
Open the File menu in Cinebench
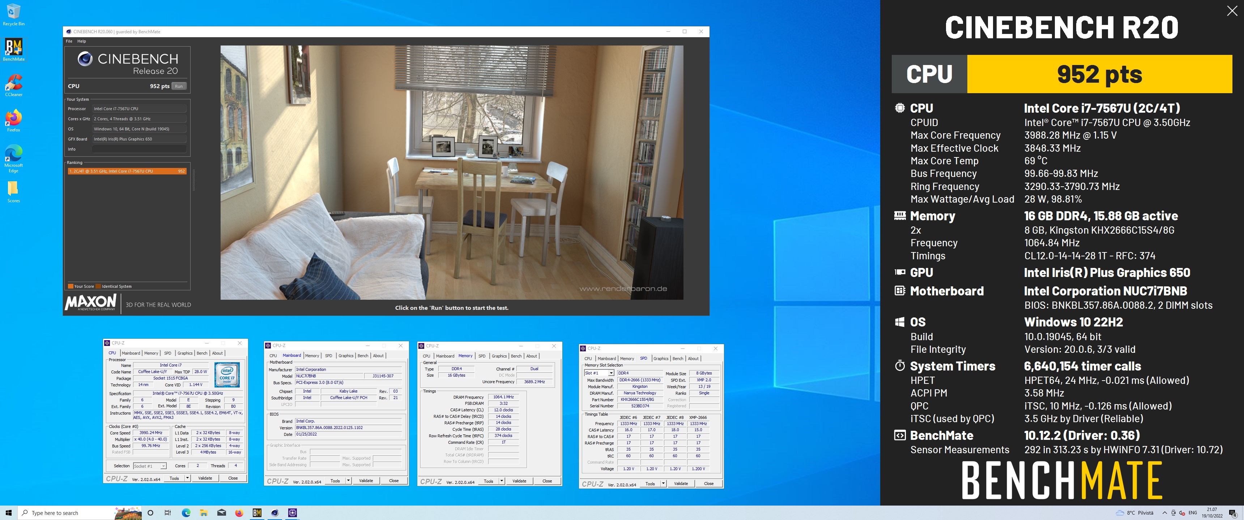69,41
